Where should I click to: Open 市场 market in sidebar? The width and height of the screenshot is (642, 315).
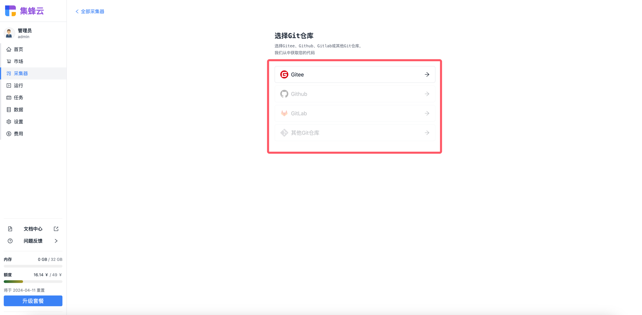pos(33,61)
